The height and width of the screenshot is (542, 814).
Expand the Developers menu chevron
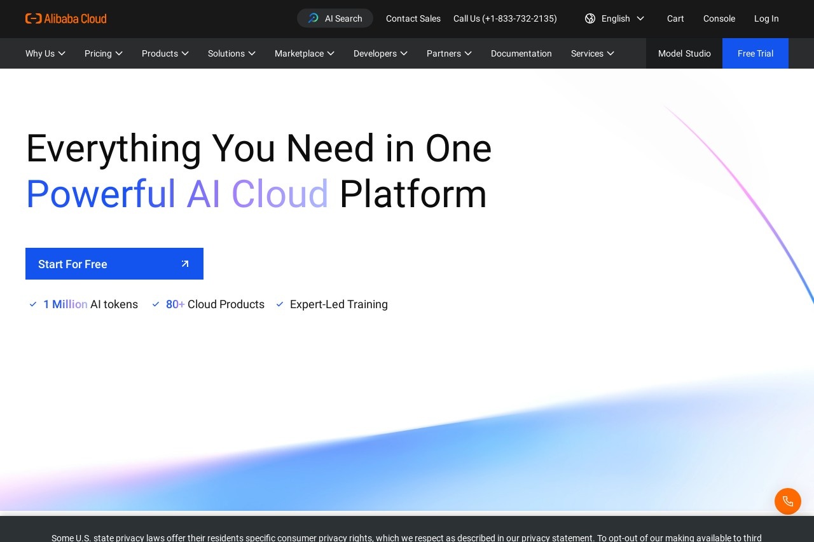click(x=404, y=53)
